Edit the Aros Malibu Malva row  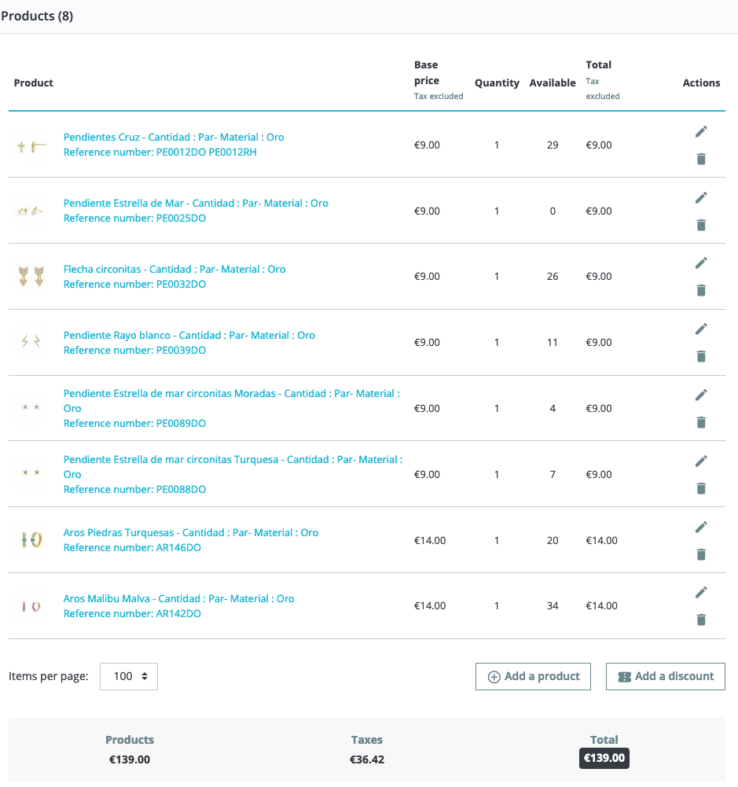701,593
